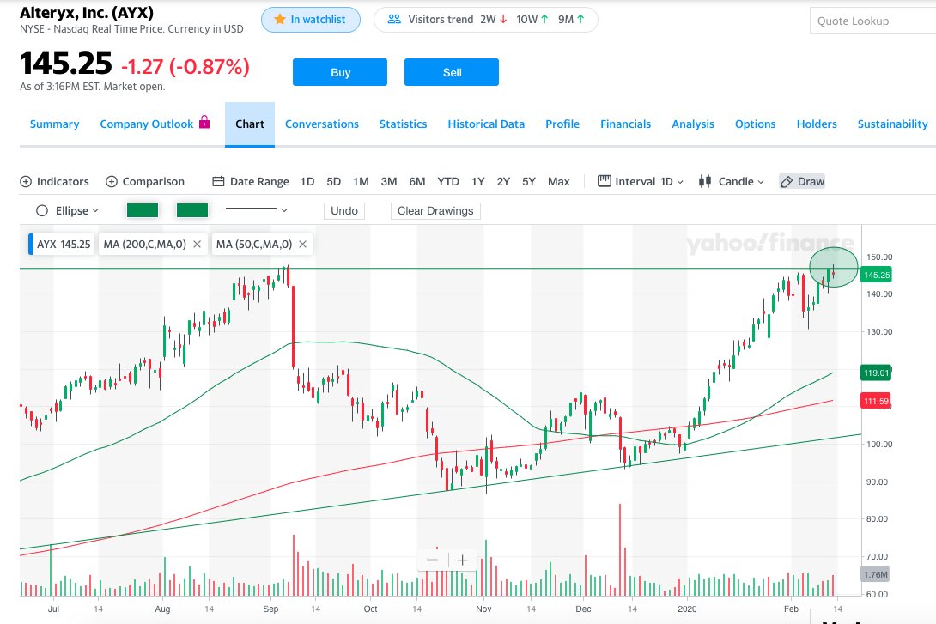Screen dimensions: 936x624
Task: Click the plus icon next to Indicators
Action: [x=26, y=181]
